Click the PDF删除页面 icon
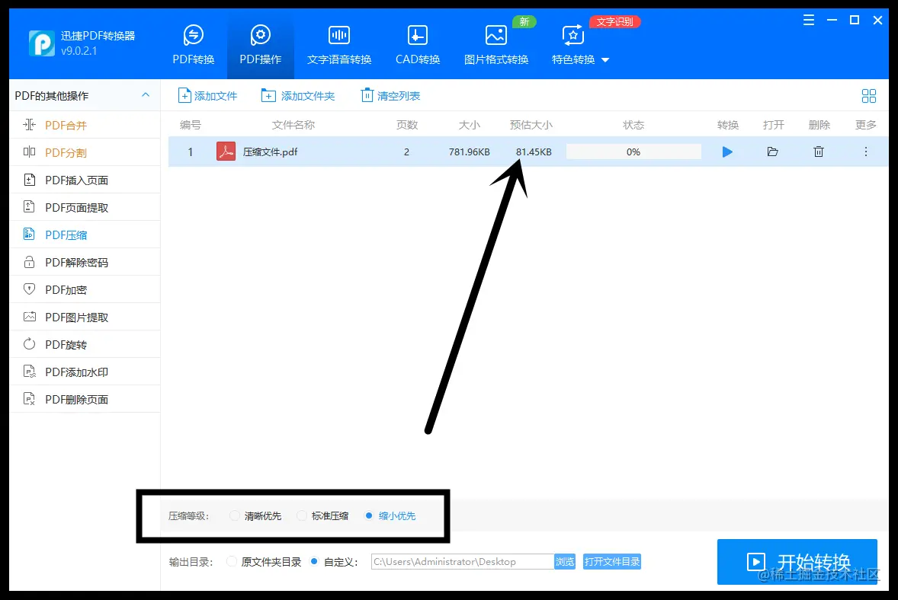This screenshot has height=600, width=898. point(29,399)
